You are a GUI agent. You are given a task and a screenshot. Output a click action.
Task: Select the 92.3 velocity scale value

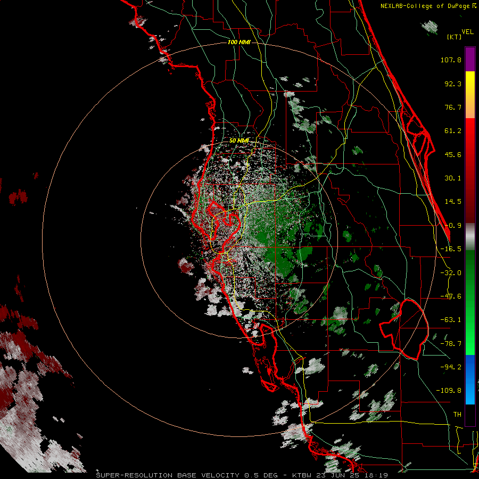(x=453, y=84)
